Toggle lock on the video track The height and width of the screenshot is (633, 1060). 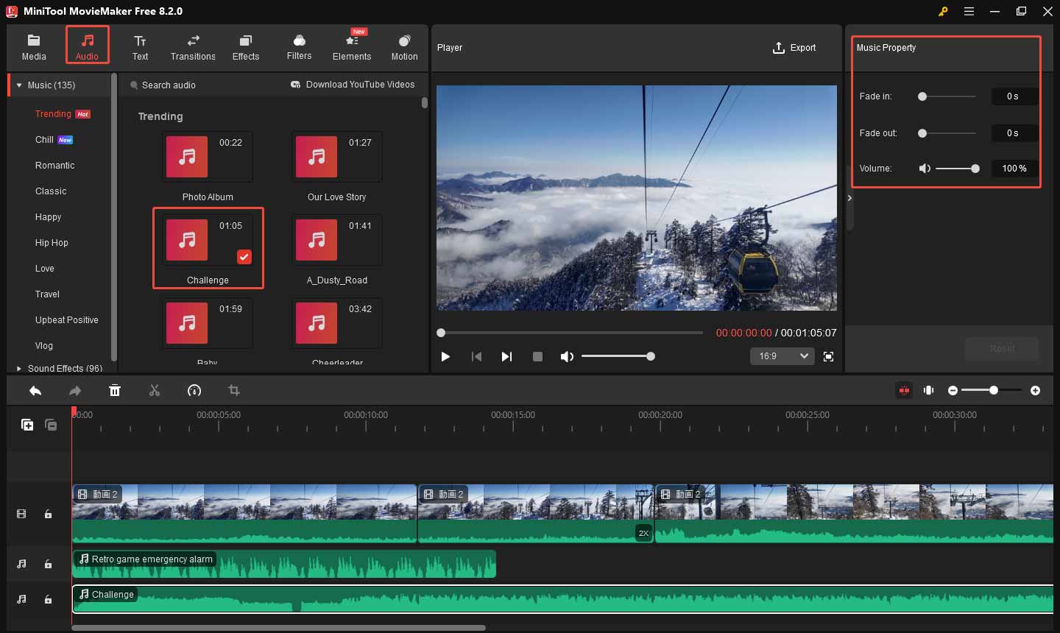pyautogui.click(x=48, y=514)
